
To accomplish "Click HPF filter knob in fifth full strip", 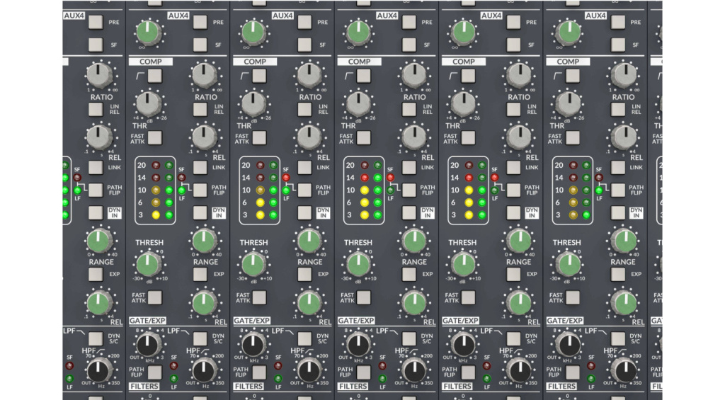I will 624,369.
